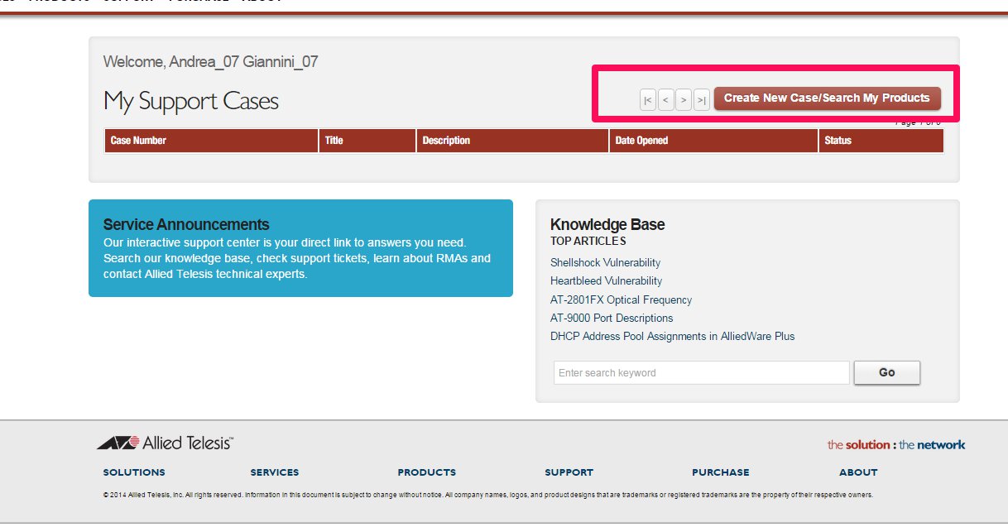Select the Service Announcements heading
Image resolution: width=1008 pixels, height=527 pixels.
[186, 225]
